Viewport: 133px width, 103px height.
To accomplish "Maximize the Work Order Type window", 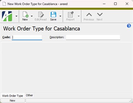I will tap(115, 4).
